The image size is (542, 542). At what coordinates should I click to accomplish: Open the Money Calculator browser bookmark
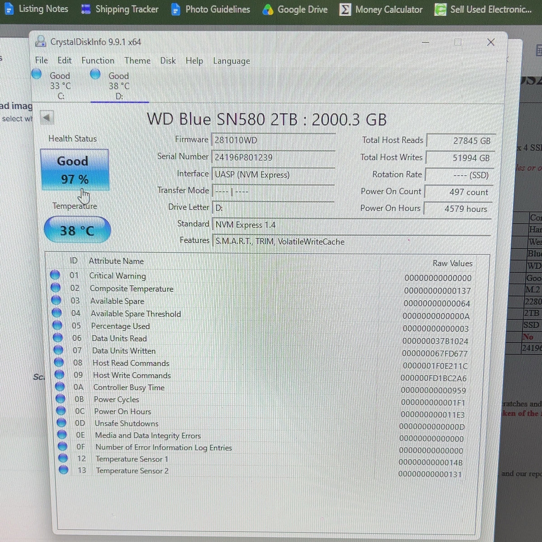click(382, 9)
